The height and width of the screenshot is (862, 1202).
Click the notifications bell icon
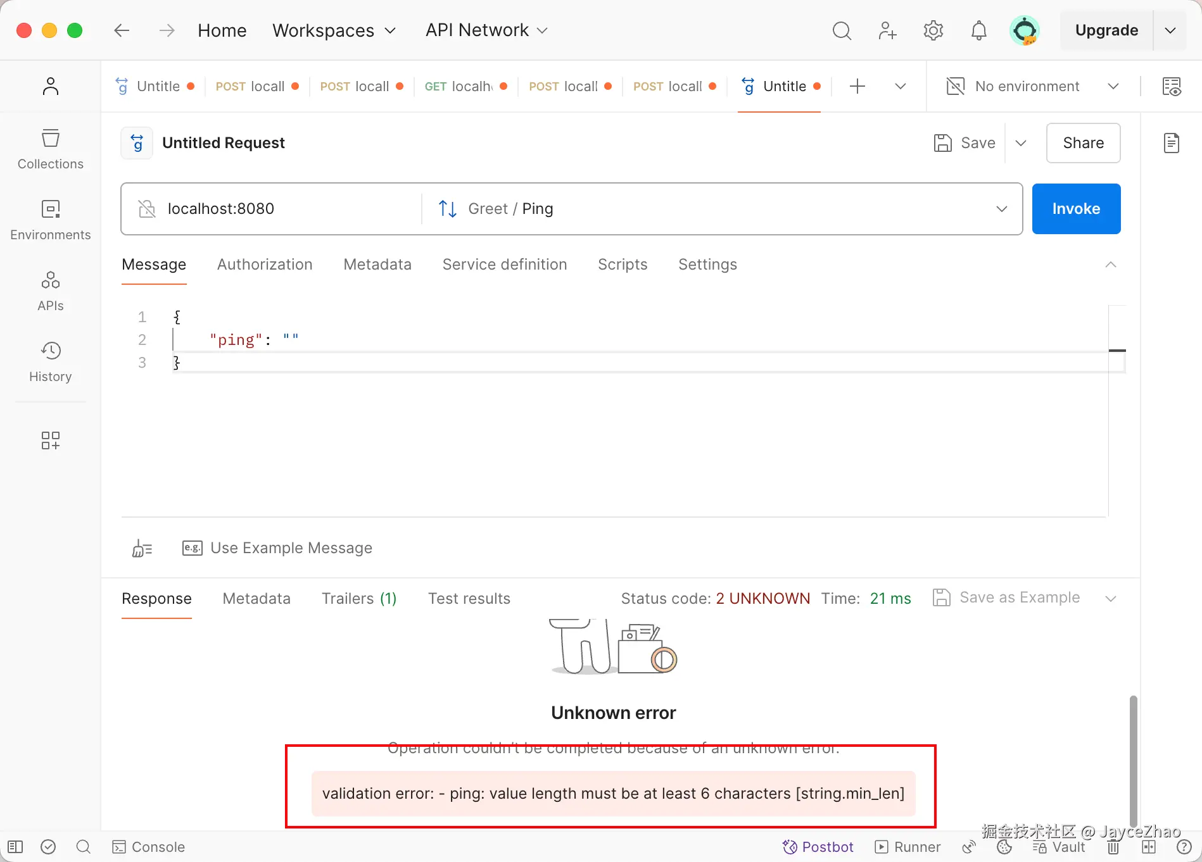click(978, 30)
